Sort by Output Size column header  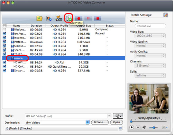[84, 26]
